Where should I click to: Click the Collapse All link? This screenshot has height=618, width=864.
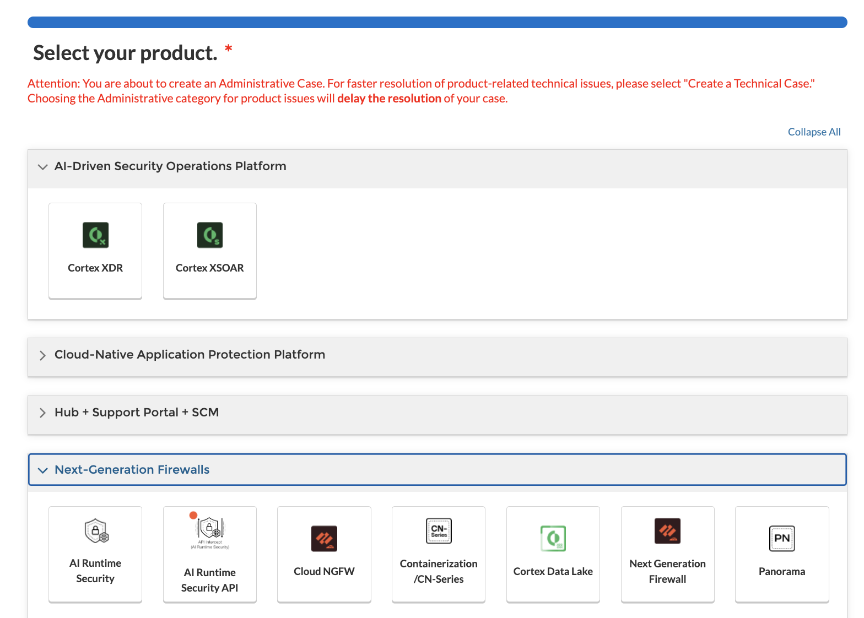(x=814, y=132)
